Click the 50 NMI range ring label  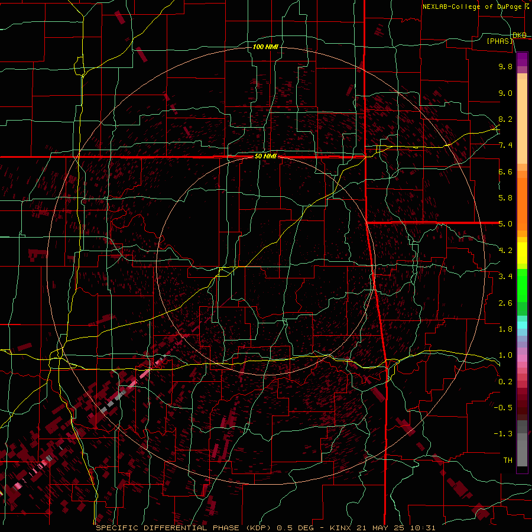click(265, 156)
